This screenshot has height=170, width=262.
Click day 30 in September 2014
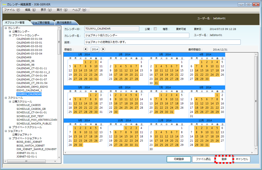click(80, 145)
